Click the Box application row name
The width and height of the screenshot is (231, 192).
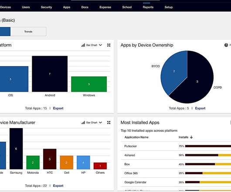coord(127,164)
